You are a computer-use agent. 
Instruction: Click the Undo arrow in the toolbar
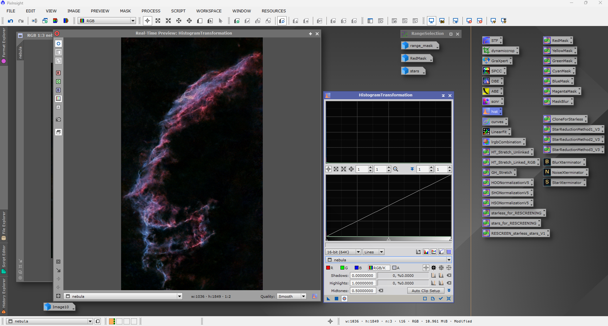click(x=10, y=21)
